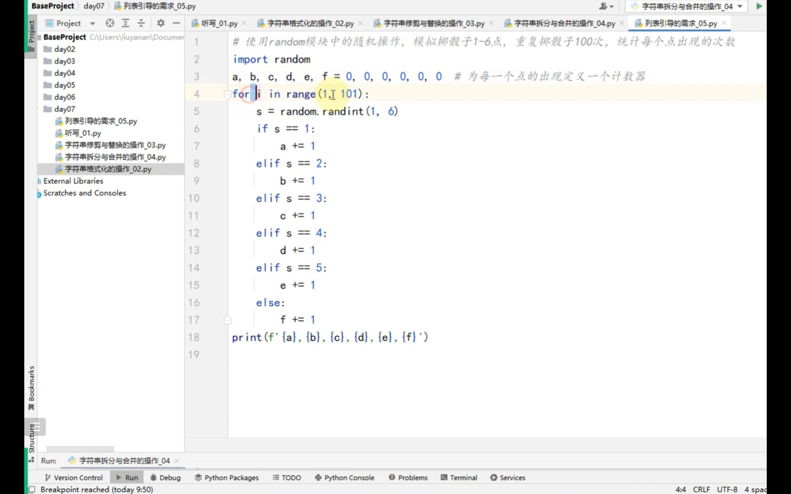Image resolution: width=791 pixels, height=494 pixels.
Task: Open the Problems tool window
Action: pos(408,478)
